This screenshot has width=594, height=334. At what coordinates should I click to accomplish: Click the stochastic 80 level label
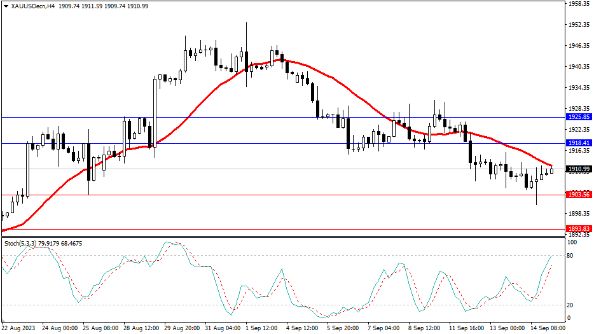[x=570, y=256]
